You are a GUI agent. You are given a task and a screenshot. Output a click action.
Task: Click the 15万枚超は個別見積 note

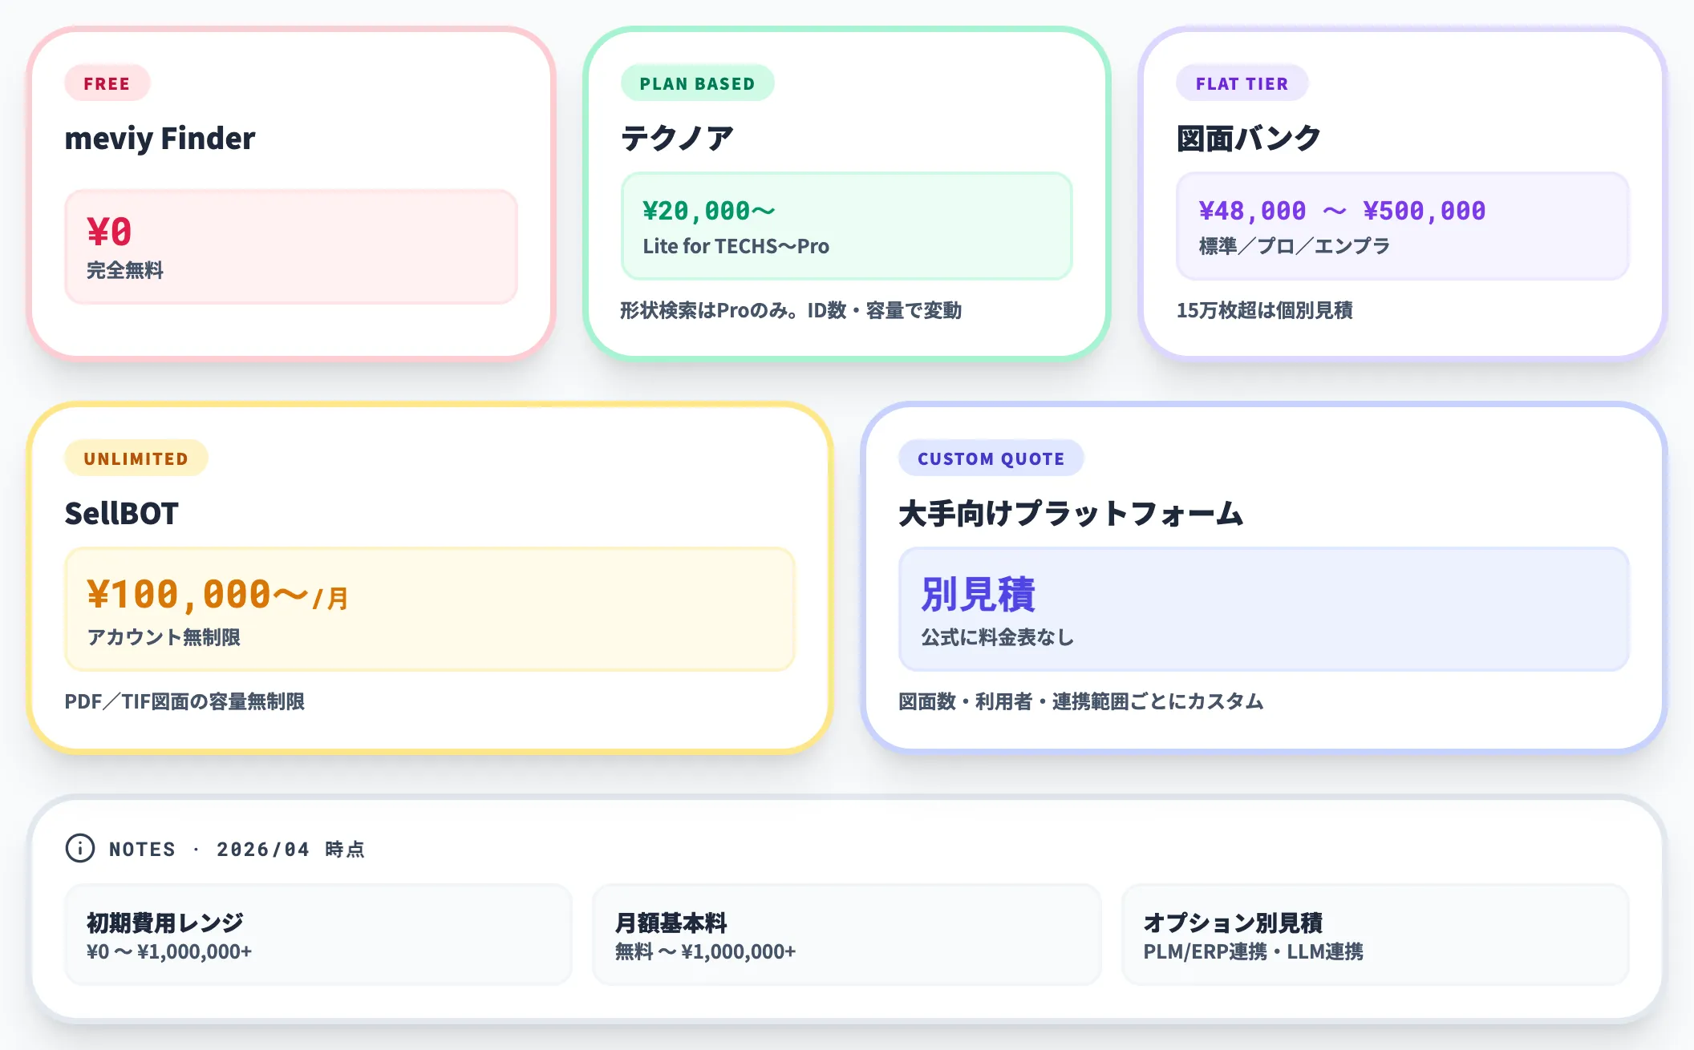coord(1264,310)
